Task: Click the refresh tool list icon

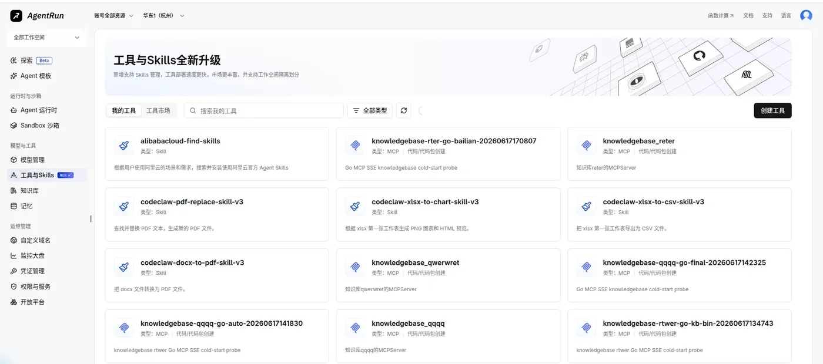Action: tap(403, 110)
